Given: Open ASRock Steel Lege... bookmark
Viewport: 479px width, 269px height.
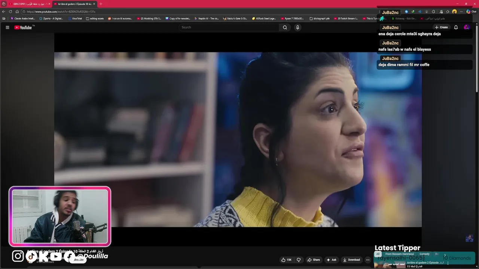Looking at the screenshot, I should click(x=264, y=18).
